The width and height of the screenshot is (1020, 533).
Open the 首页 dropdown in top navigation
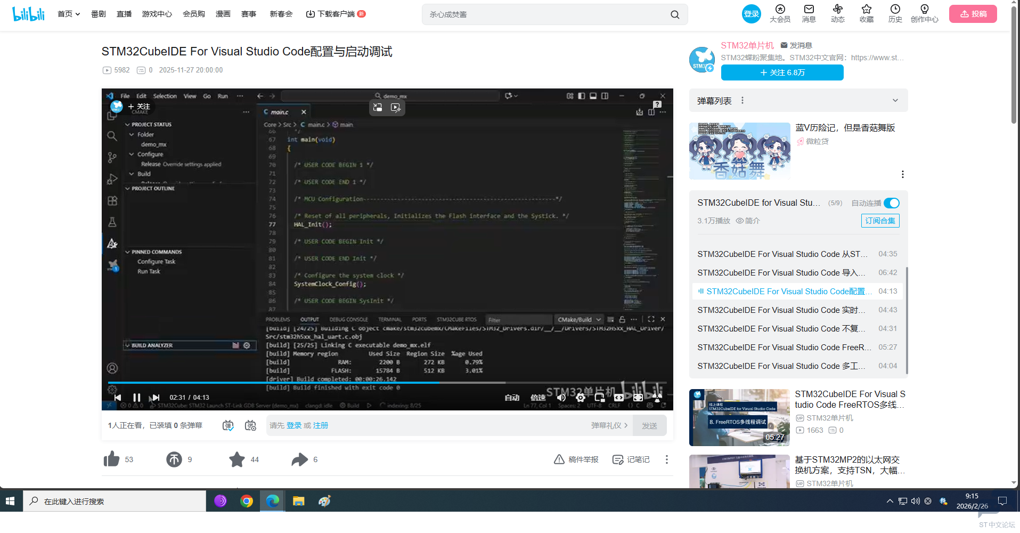[69, 14]
